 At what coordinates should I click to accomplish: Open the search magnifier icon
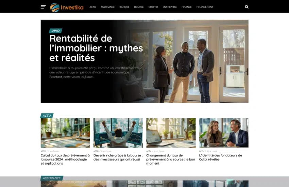tap(247, 7)
